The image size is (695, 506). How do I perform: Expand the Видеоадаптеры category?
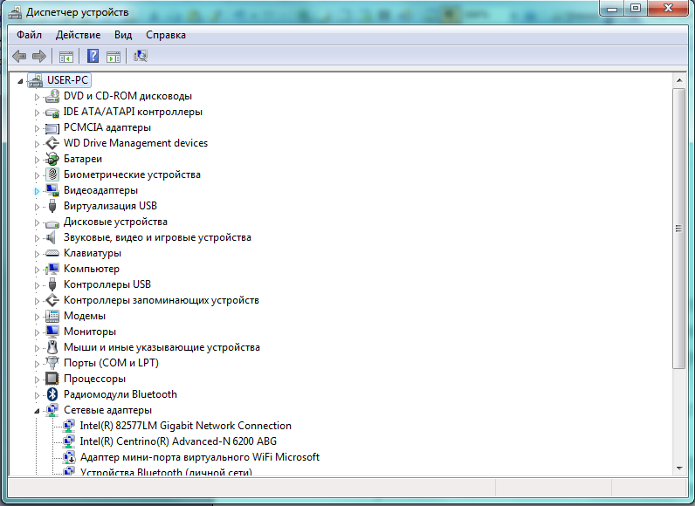click(37, 190)
